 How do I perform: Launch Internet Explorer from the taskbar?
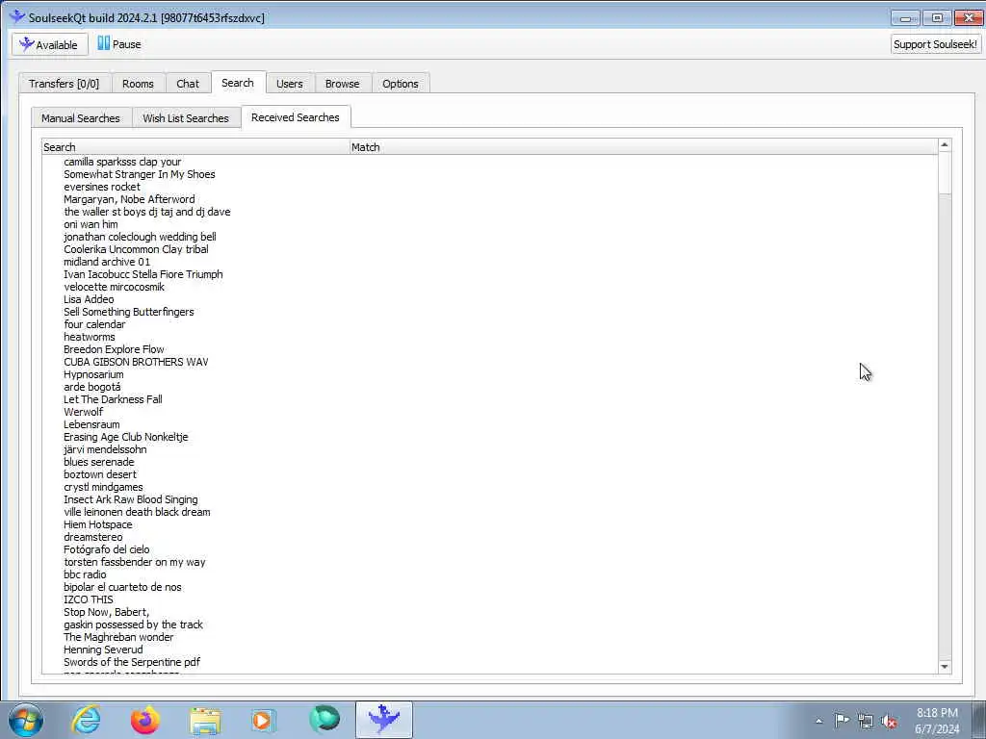pyautogui.click(x=86, y=720)
